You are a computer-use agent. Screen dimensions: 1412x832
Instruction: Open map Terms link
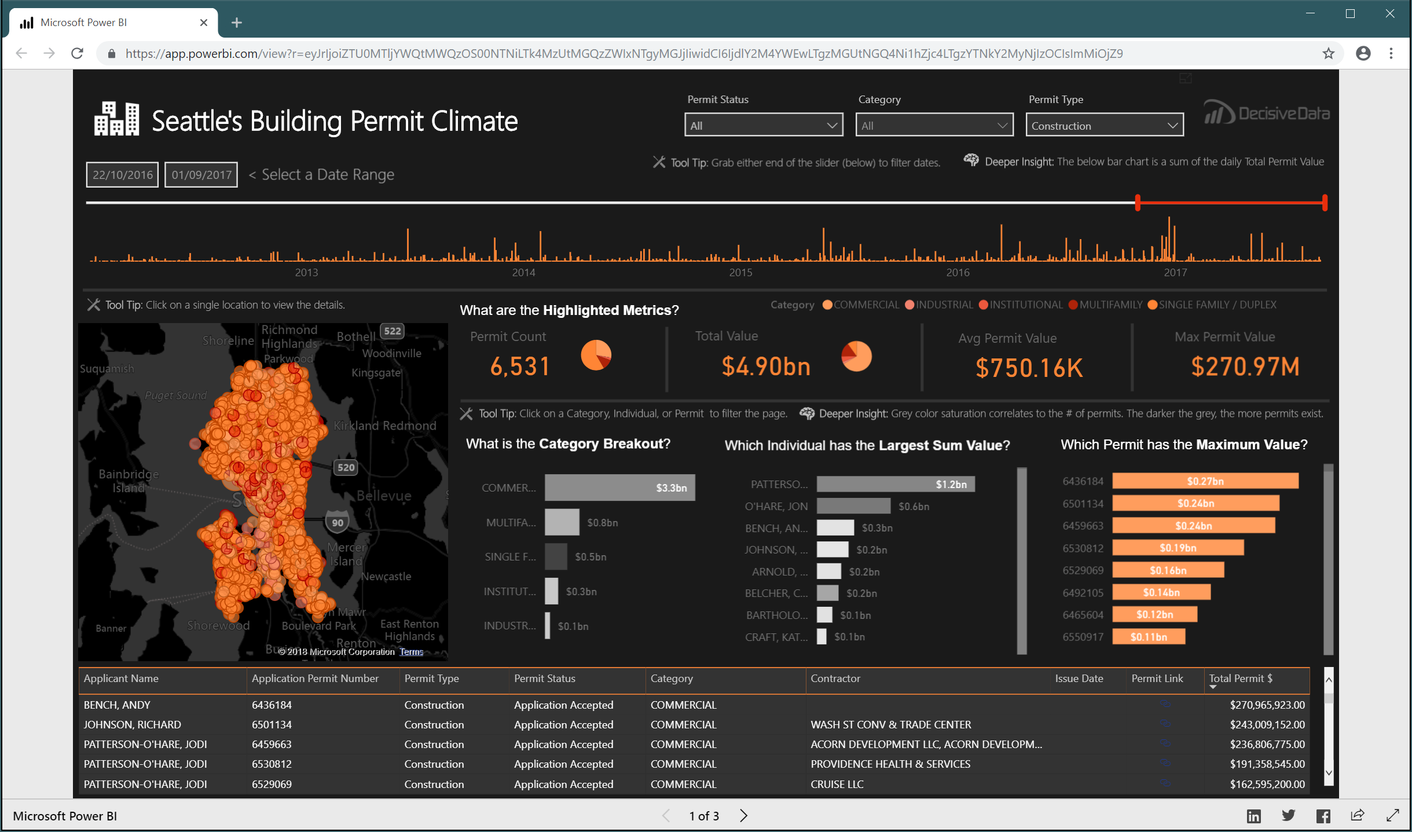pyautogui.click(x=411, y=651)
